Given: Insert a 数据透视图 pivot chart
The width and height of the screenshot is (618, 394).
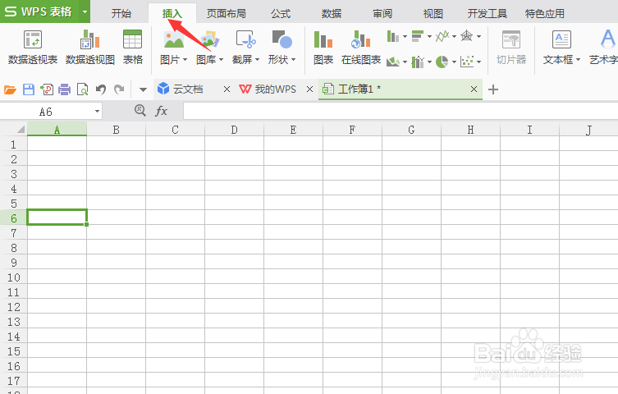Looking at the screenshot, I should (x=89, y=48).
